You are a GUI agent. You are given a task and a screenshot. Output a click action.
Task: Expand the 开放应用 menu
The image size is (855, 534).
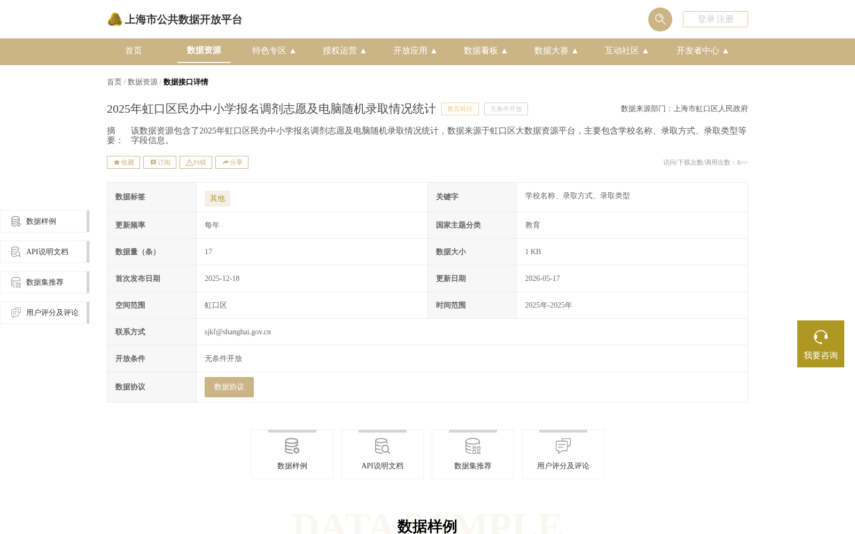tap(415, 51)
